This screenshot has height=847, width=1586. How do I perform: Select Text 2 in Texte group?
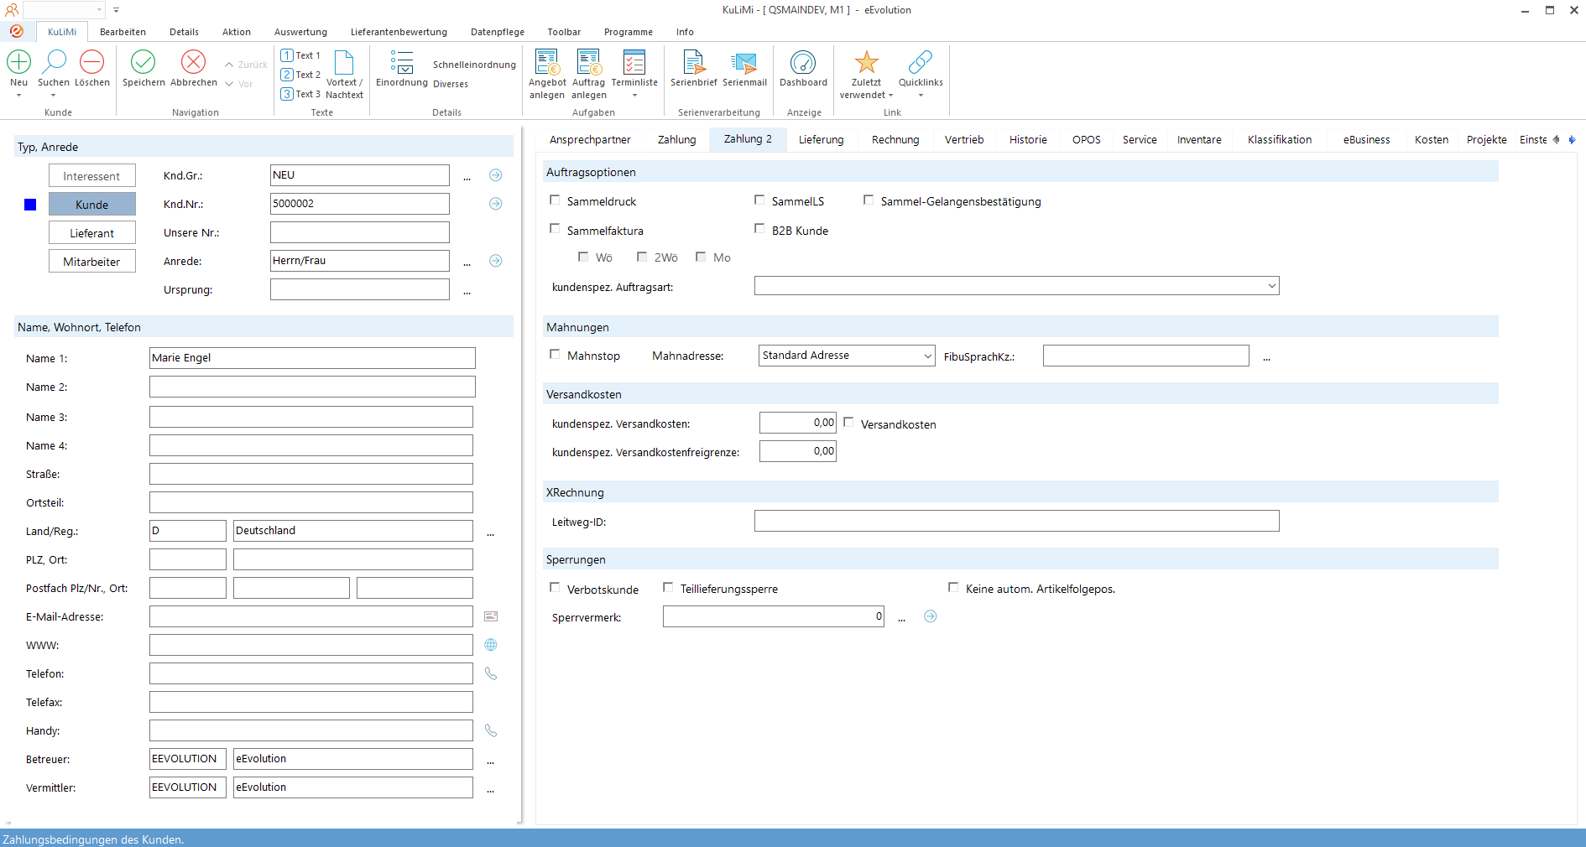[300, 75]
